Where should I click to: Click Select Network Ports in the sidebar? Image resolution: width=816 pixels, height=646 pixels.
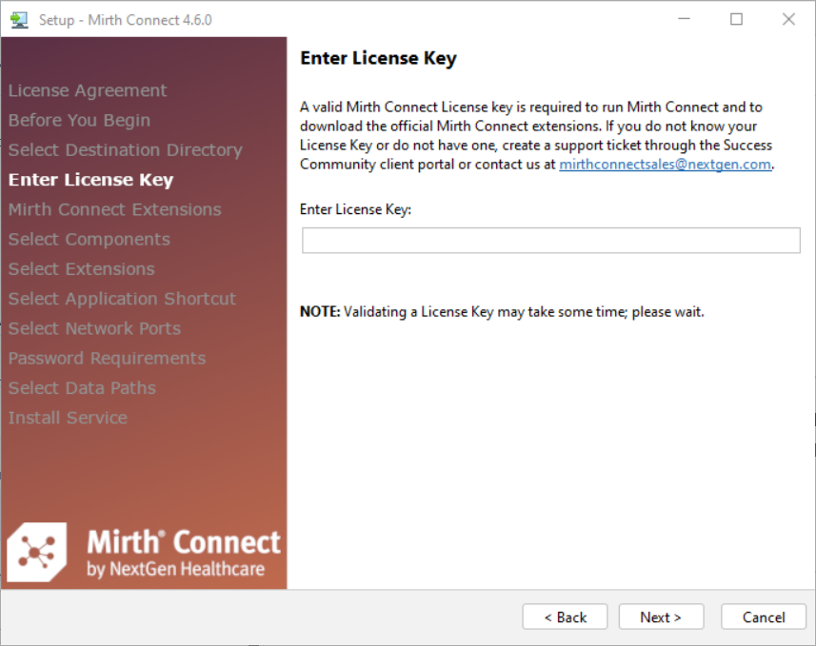tap(94, 328)
